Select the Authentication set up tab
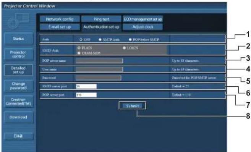Screen dimensions: 251x152 tap(101, 27)
